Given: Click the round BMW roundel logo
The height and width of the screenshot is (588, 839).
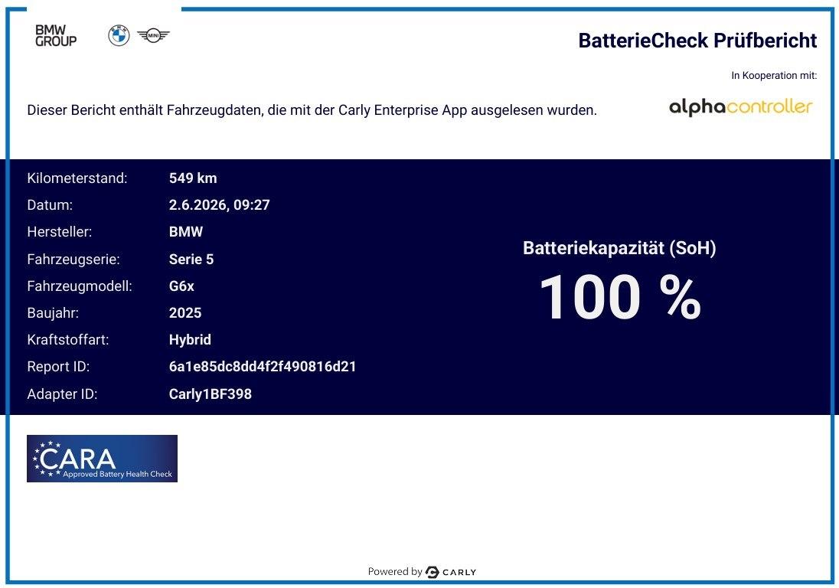Looking at the screenshot, I should [x=119, y=36].
